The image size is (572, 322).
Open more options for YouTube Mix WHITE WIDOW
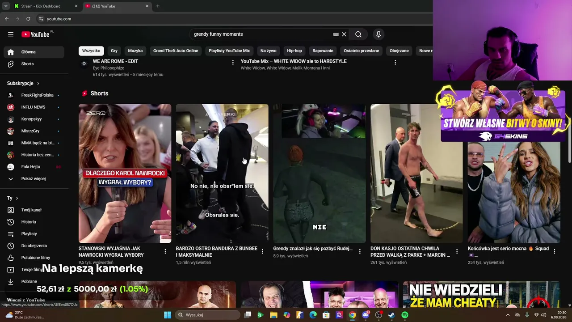(x=395, y=63)
